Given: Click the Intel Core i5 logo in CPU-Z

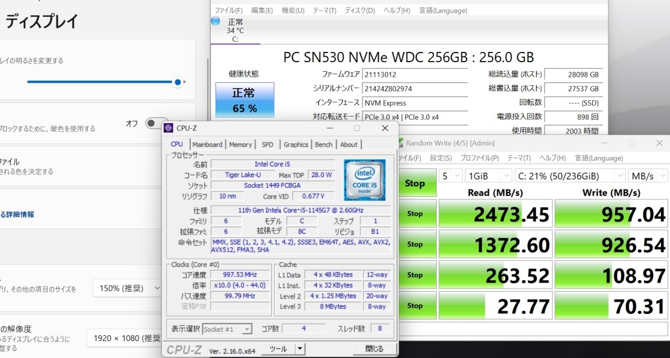Looking at the screenshot, I should coord(364,180).
